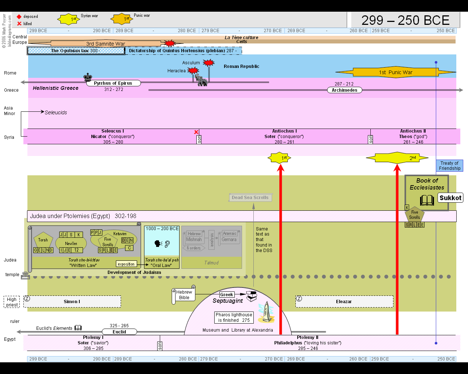Click the Talmud panel title
The height and width of the screenshot is (374, 468).
[x=211, y=263]
